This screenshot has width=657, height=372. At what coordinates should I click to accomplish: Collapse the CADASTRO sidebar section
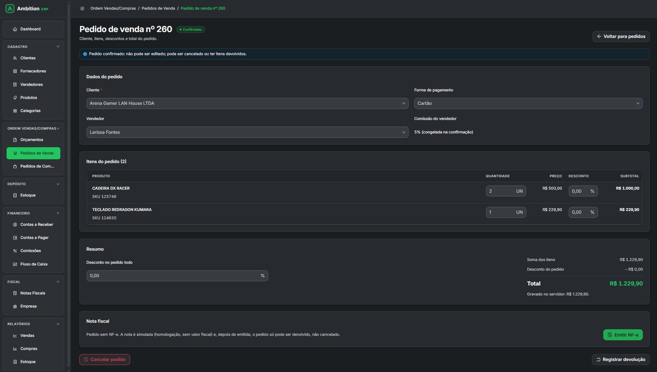coord(58,47)
